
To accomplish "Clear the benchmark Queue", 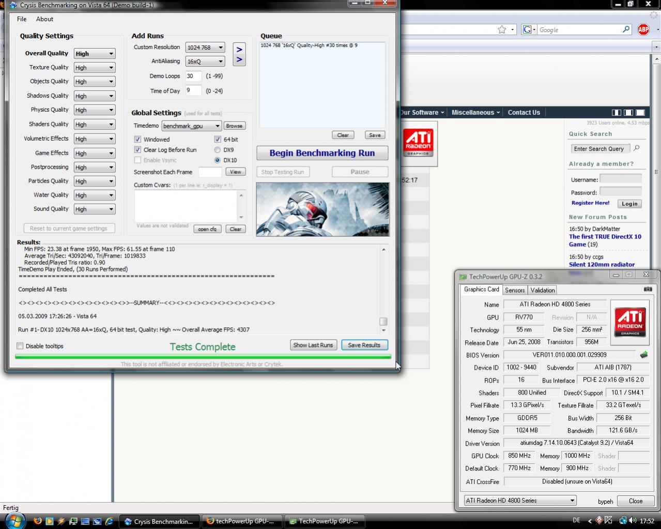I will tap(343, 135).
